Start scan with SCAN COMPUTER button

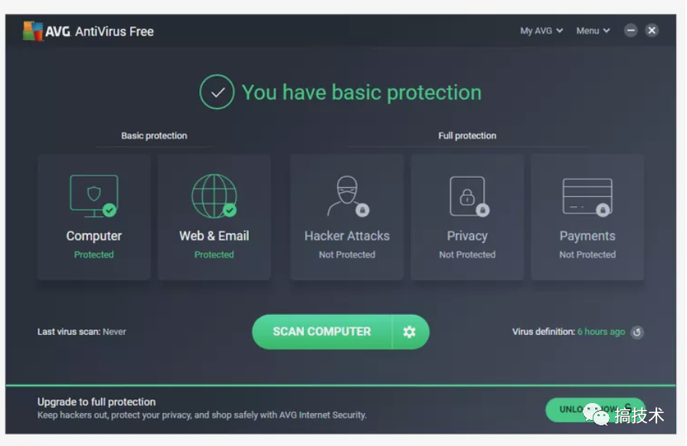pyautogui.click(x=322, y=332)
